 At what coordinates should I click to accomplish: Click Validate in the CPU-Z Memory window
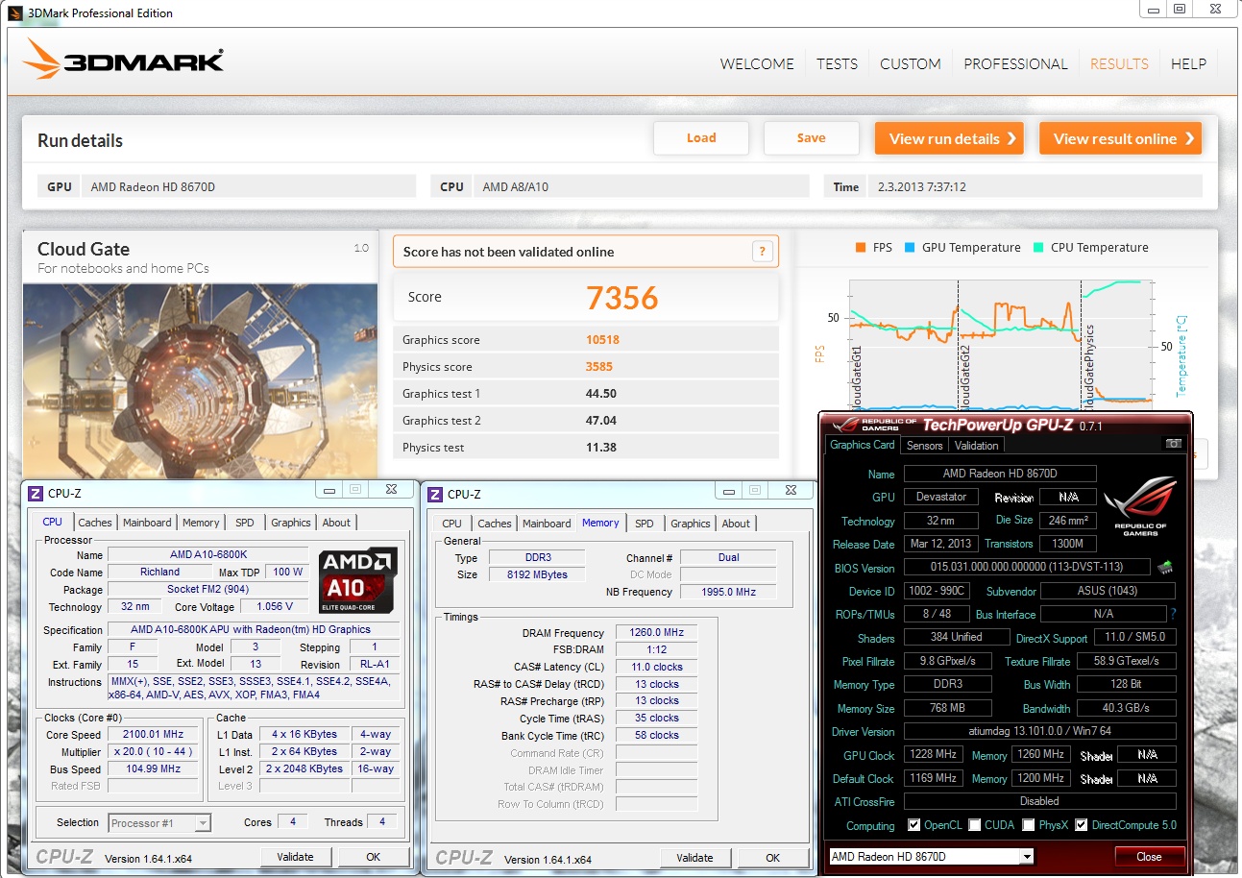(x=694, y=858)
